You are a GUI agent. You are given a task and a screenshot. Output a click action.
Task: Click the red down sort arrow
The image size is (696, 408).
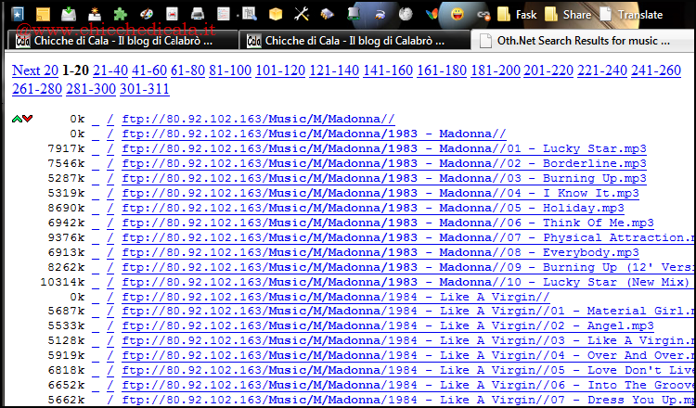(28, 119)
